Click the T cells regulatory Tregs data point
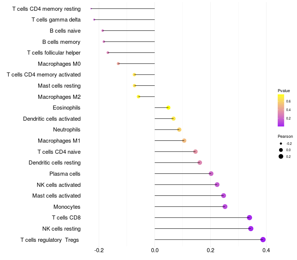297x260 pixels. [x=263, y=240]
